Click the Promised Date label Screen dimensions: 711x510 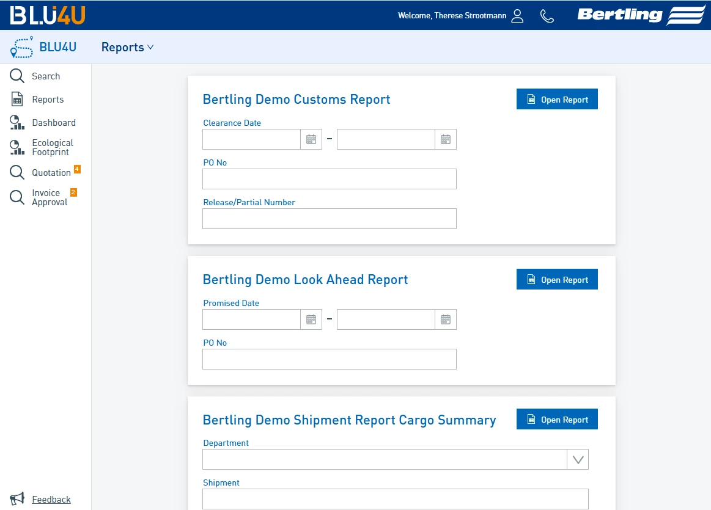click(x=231, y=303)
